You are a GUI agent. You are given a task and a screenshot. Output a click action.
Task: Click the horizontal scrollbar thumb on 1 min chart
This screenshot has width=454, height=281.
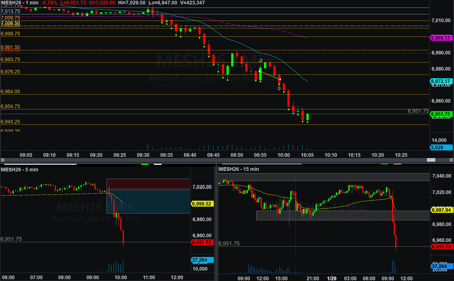[x=431, y=160]
